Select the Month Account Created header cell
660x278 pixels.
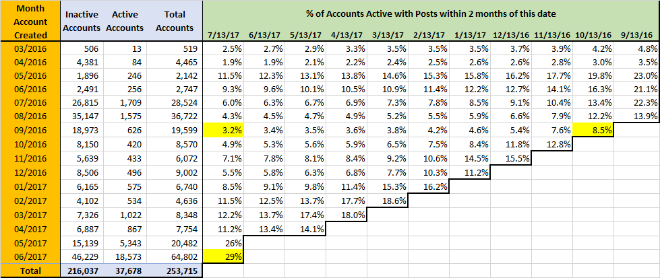[x=30, y=21]
